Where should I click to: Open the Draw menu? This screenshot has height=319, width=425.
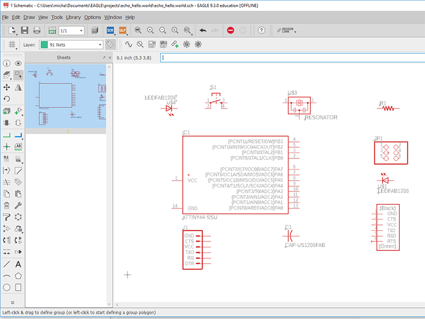[x=29, y=18]
